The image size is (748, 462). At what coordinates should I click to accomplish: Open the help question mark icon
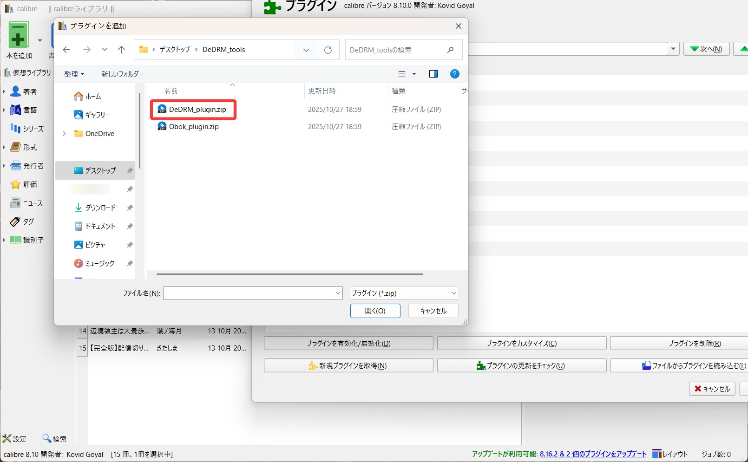455,74
